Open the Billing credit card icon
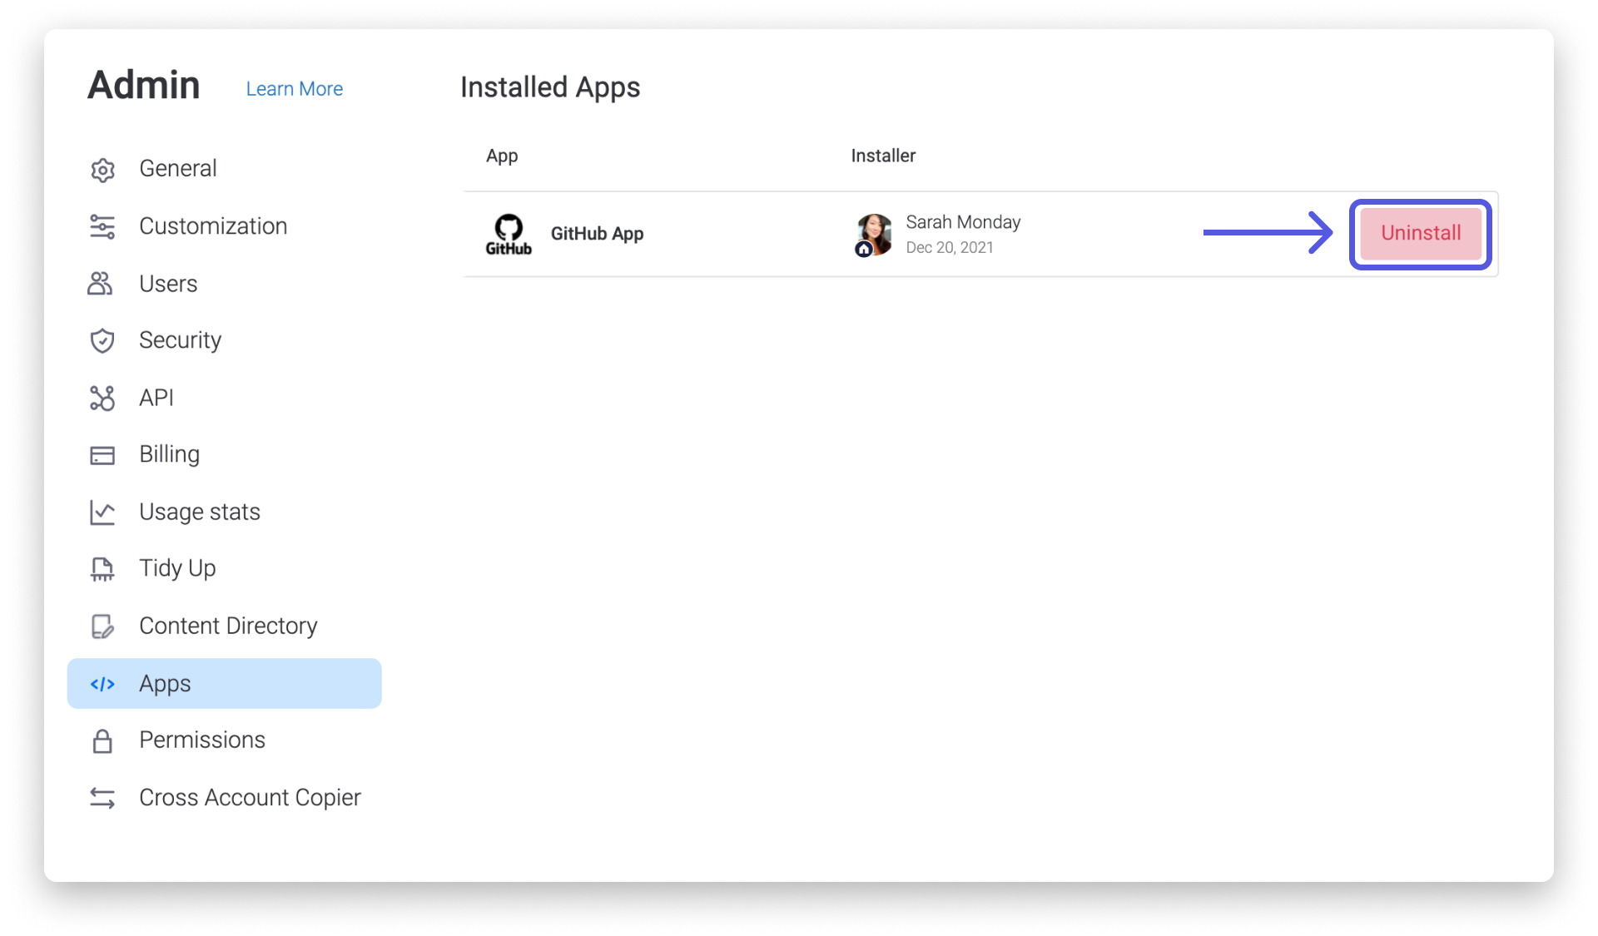Screen dimensions: 1598x936 102,455
